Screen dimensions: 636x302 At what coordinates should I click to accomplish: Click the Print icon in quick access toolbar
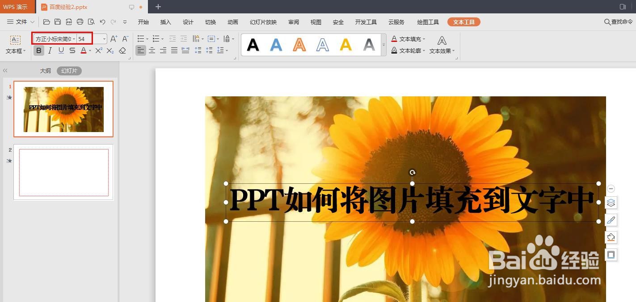[x=80, y=21]
